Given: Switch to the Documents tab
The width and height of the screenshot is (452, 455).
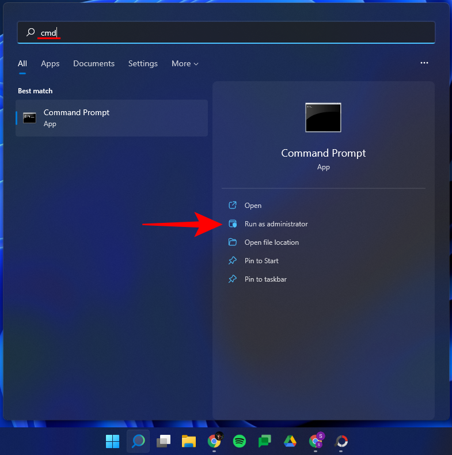Looking at the screenshot, I should [94, 63].
